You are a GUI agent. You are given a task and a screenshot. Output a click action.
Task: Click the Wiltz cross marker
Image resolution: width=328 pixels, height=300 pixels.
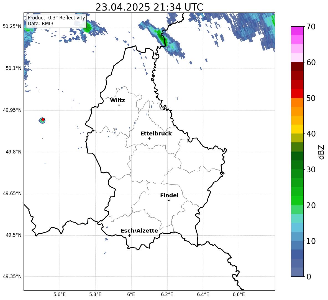coord(119,105)
